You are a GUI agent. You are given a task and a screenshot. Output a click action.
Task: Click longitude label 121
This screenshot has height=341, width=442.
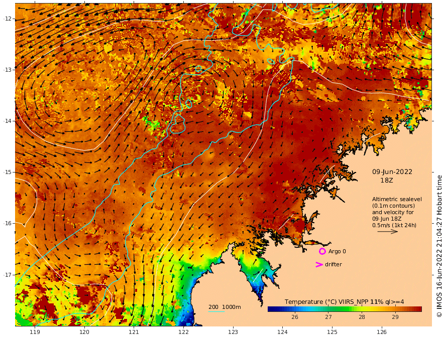click(x=134, y=332)
